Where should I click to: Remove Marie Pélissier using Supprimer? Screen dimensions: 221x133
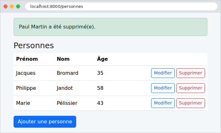pos(190,103)
